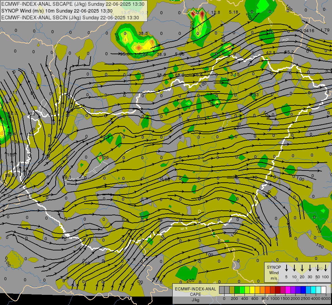Click the wind arrow above the 20 m/s label
Screen dimensions: 332x305
pyautogui.click(x=302, y=268)
